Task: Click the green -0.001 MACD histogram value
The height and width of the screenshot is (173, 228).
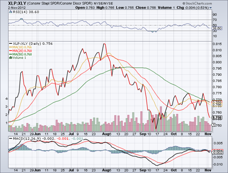Action: point(77,139)
